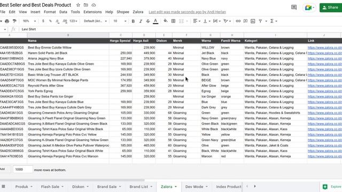The width and height of the screenshot is (342, 192).
Task: Open the Google Meet call button
Action: pos(309,7)
